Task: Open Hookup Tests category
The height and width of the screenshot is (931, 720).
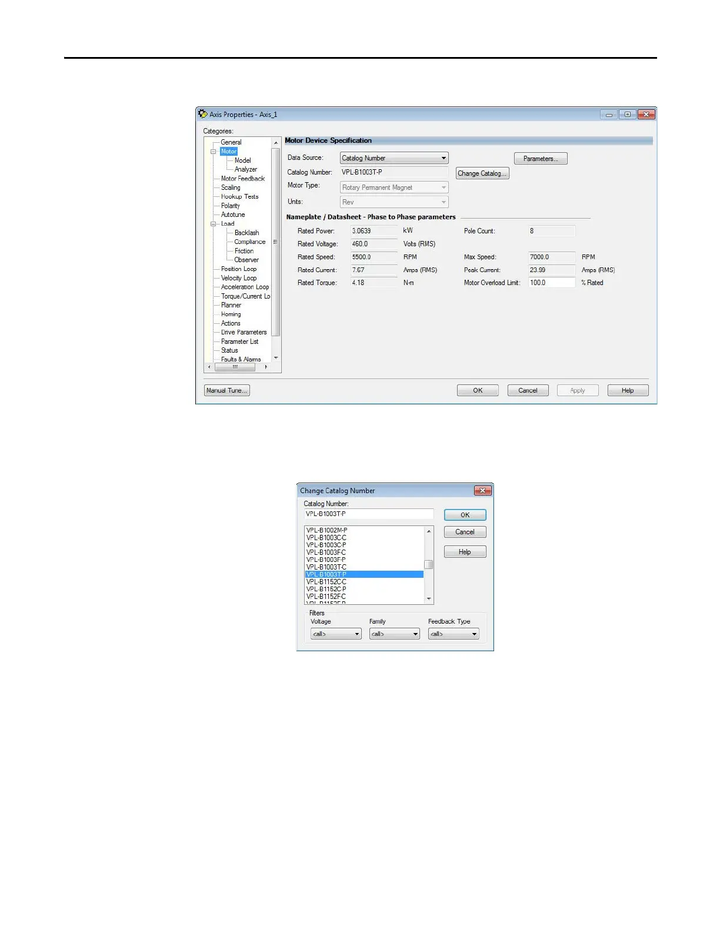Action: [239, 197]
